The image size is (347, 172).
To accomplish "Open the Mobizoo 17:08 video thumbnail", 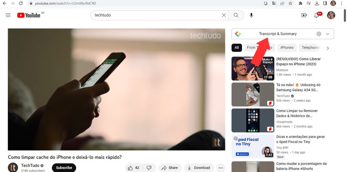I will pos(253,69).
